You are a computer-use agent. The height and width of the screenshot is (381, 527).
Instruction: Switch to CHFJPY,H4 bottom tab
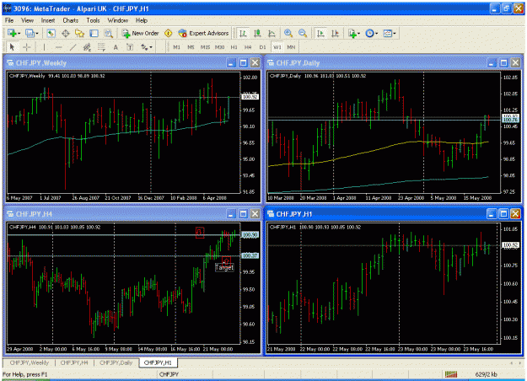[x=74, y=362]
